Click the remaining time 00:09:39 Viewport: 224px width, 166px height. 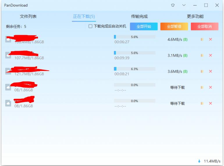tap(122, 58)
